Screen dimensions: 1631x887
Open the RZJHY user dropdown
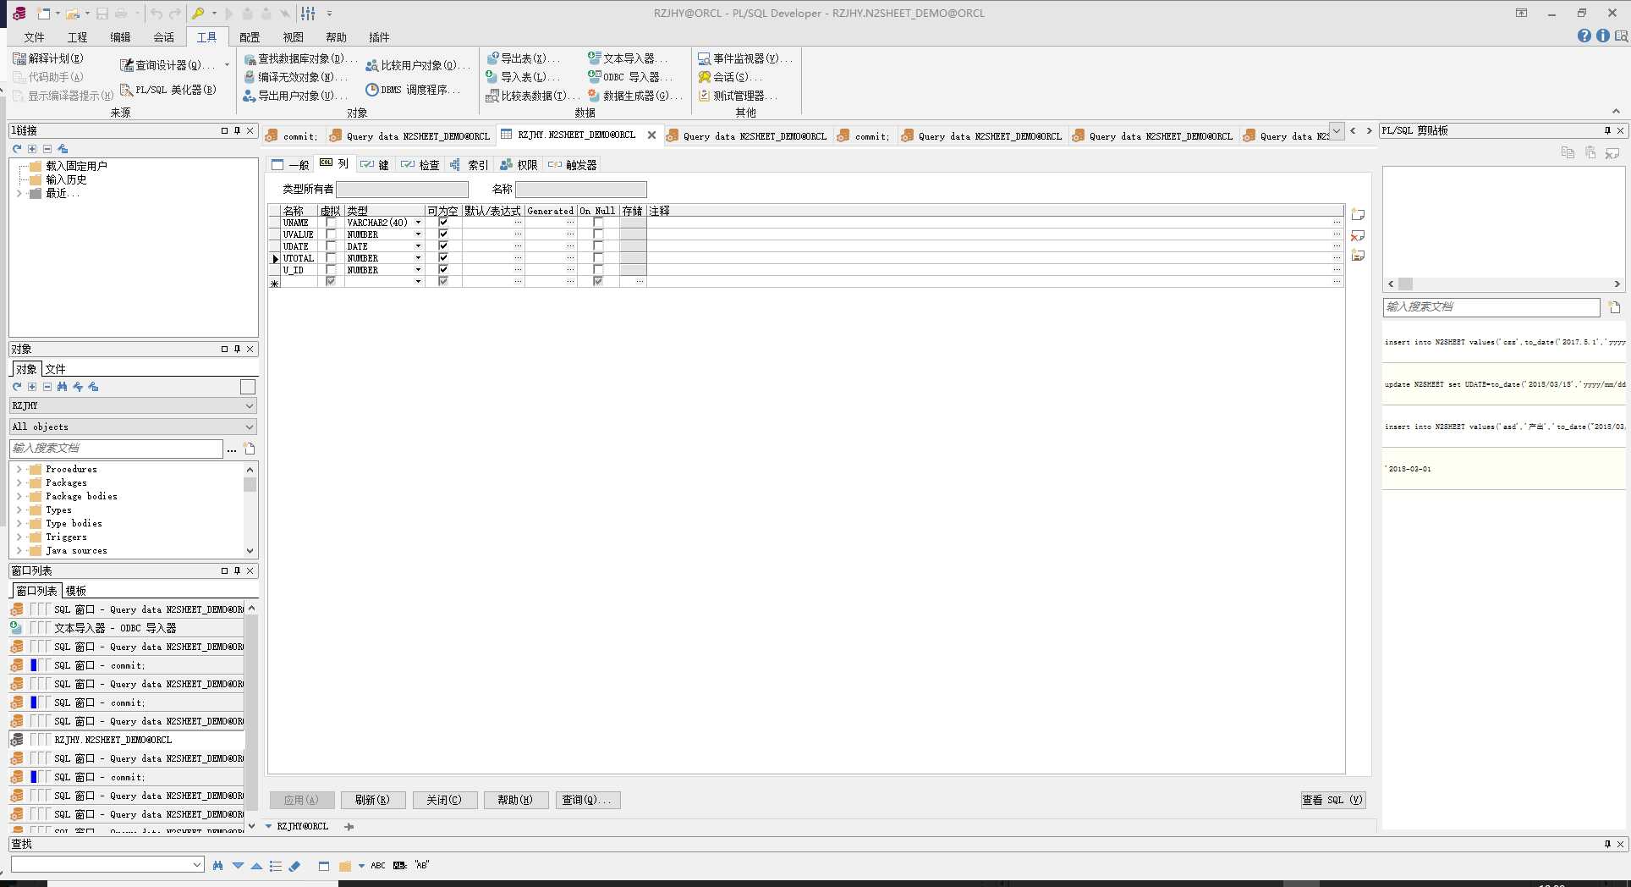click(x=249, y=405)
